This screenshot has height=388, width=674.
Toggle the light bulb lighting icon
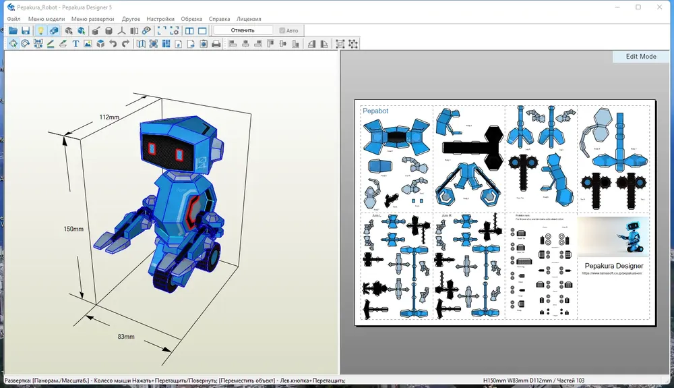(40, 30)
